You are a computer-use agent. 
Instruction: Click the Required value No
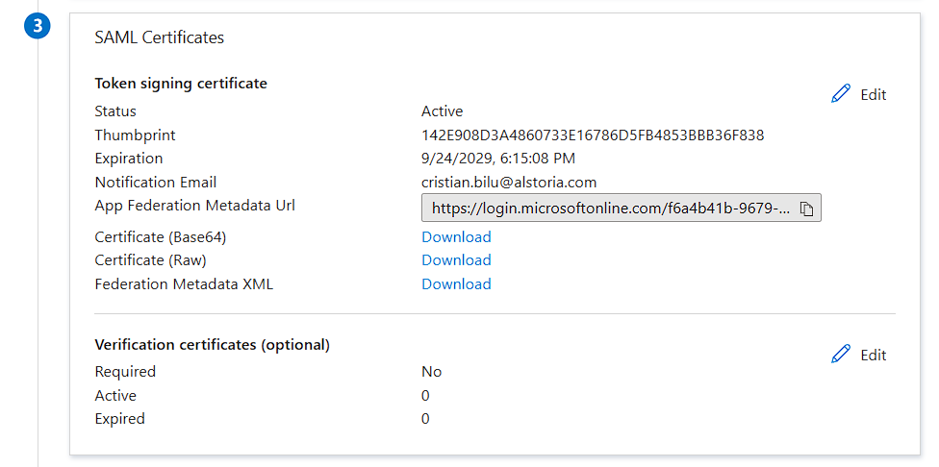click(431, 371)
